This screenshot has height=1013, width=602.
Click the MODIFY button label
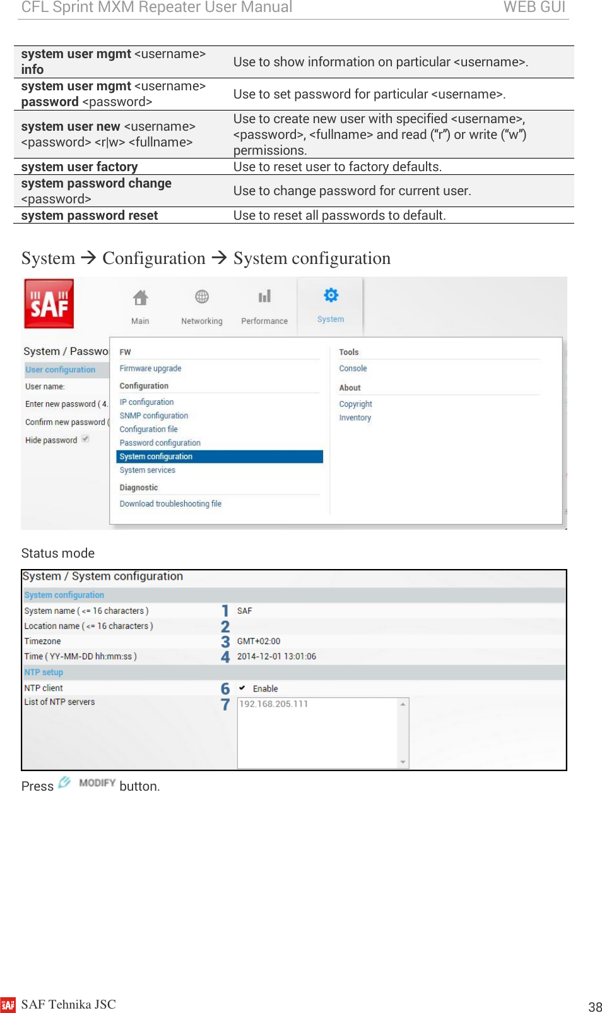97,782
